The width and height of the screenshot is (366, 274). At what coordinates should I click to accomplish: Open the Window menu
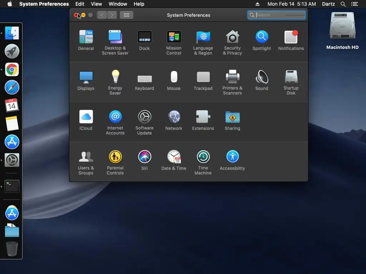point(118,4)
